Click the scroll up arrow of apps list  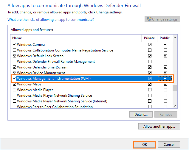pos(175,37)
